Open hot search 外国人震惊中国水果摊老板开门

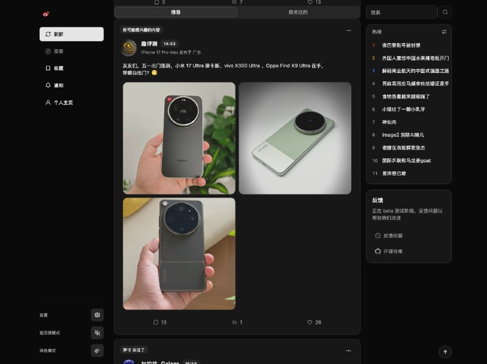pyautogui.click(x=415, y=58)
